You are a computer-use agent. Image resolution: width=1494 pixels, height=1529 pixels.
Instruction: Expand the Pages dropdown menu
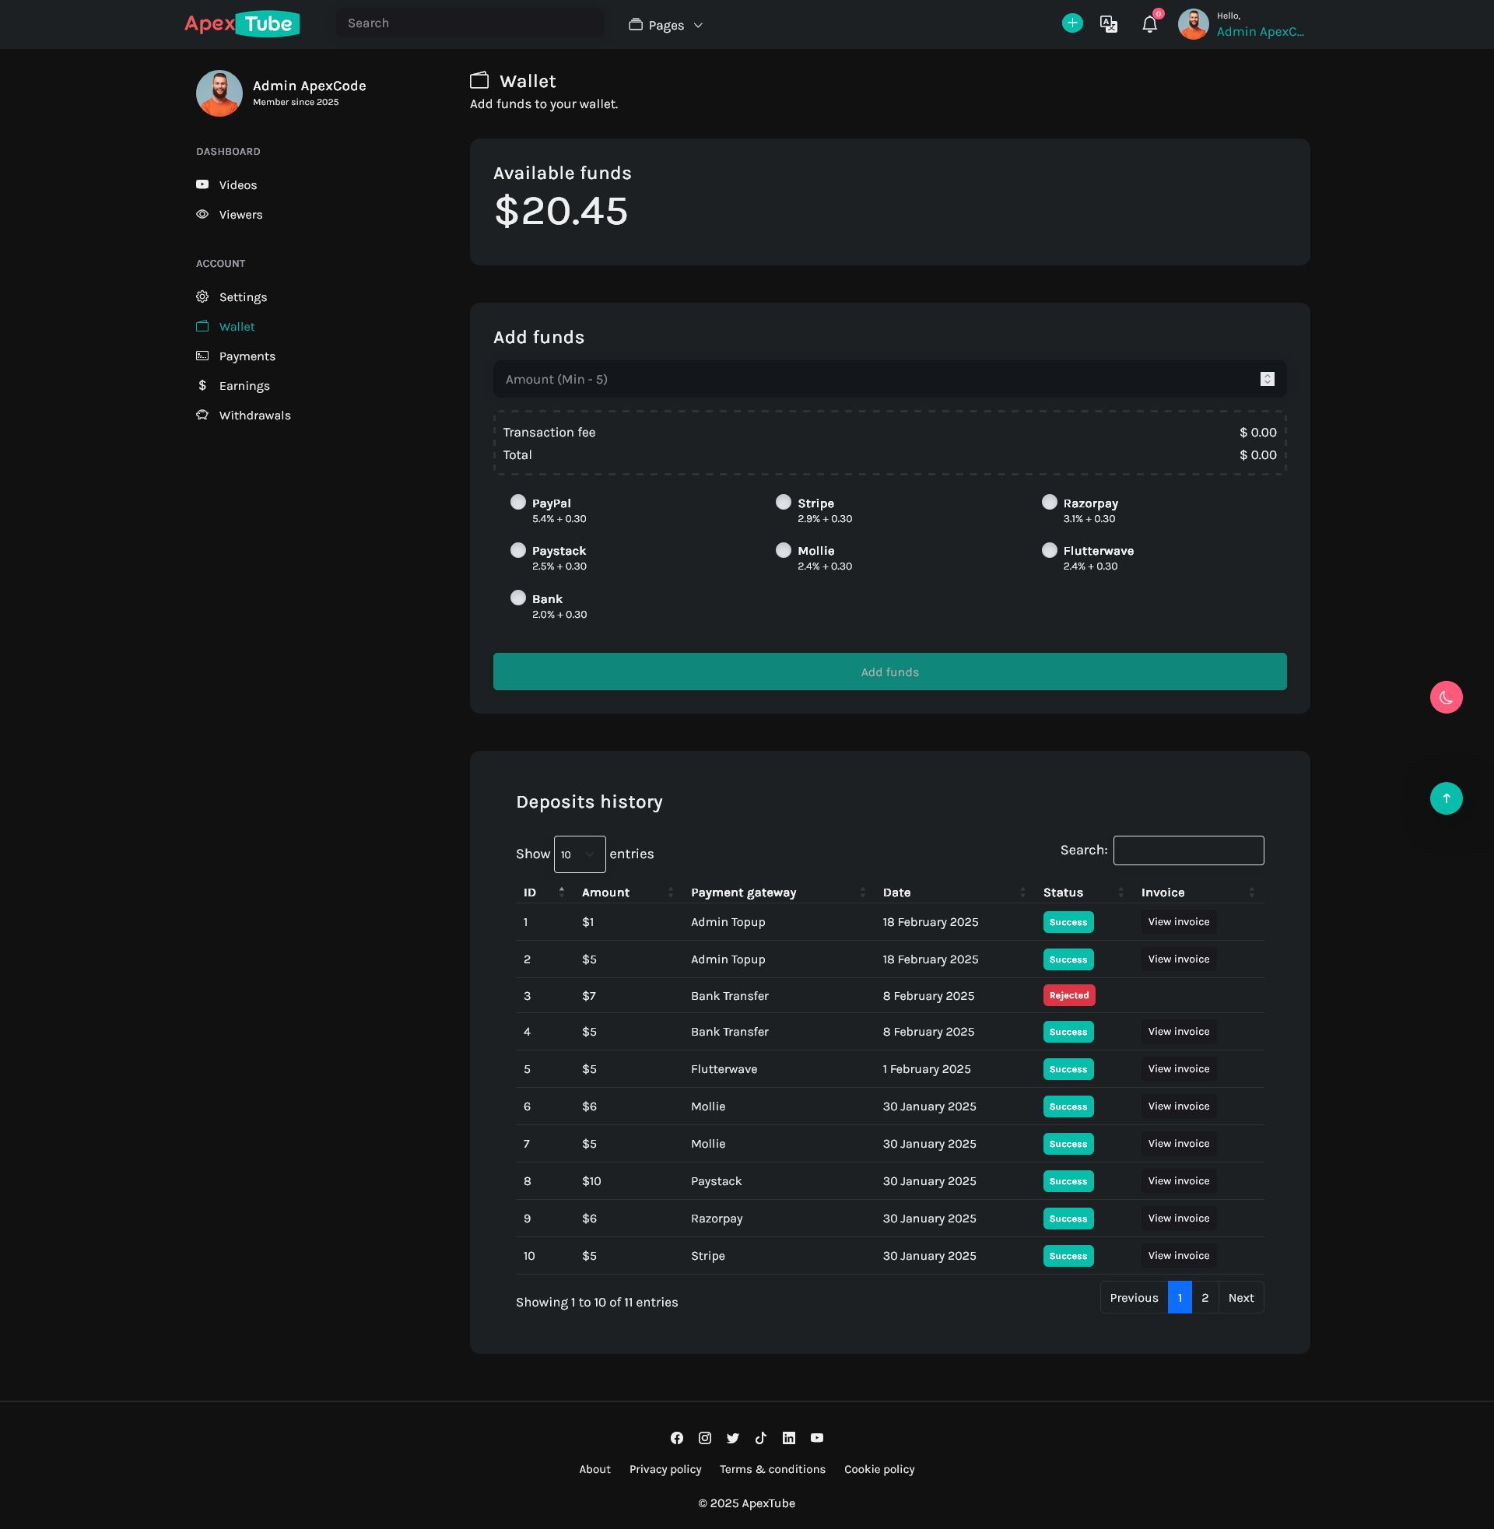(665, 25)
